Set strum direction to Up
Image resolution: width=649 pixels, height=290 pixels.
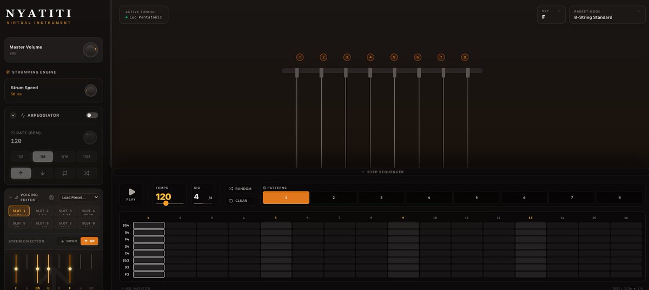(90, 241)
